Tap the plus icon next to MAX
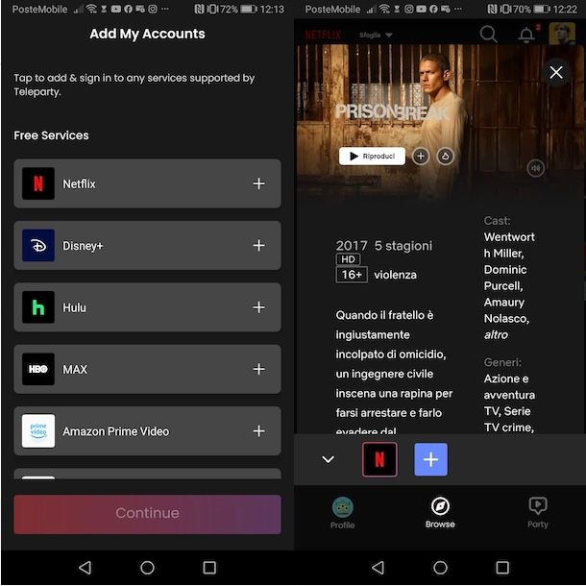 coord(258,369)
